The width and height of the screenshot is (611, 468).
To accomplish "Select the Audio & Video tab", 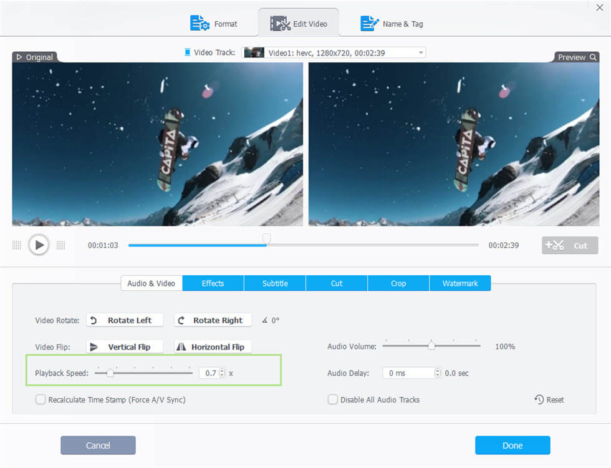I will point(151,283).
